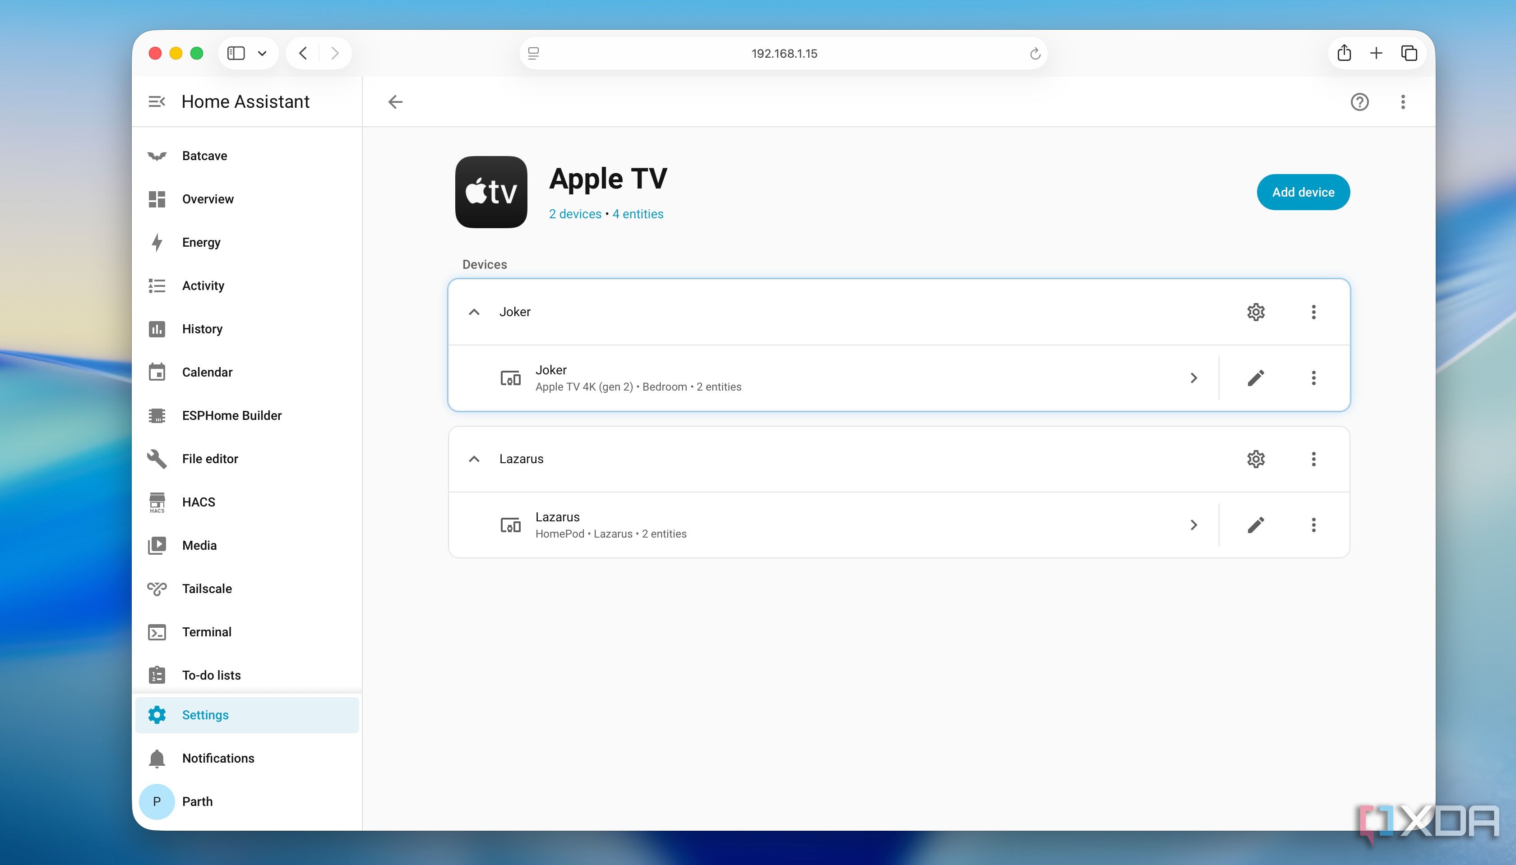Open the Batcave dashboard bat icon

click(x=157, y=156)
